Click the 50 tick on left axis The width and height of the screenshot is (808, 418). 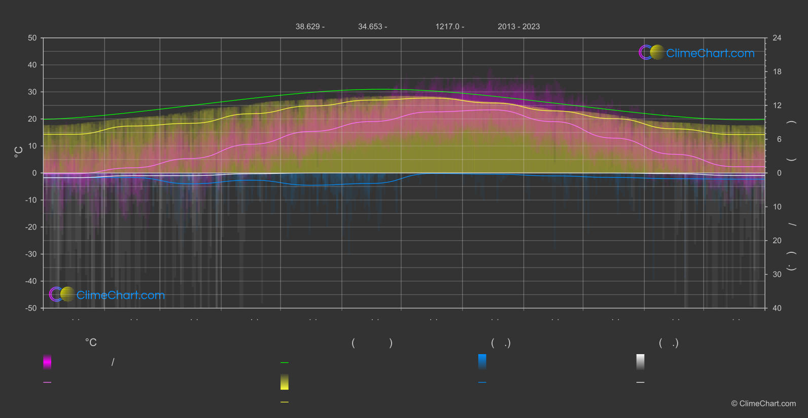click(x=32, y=38)
